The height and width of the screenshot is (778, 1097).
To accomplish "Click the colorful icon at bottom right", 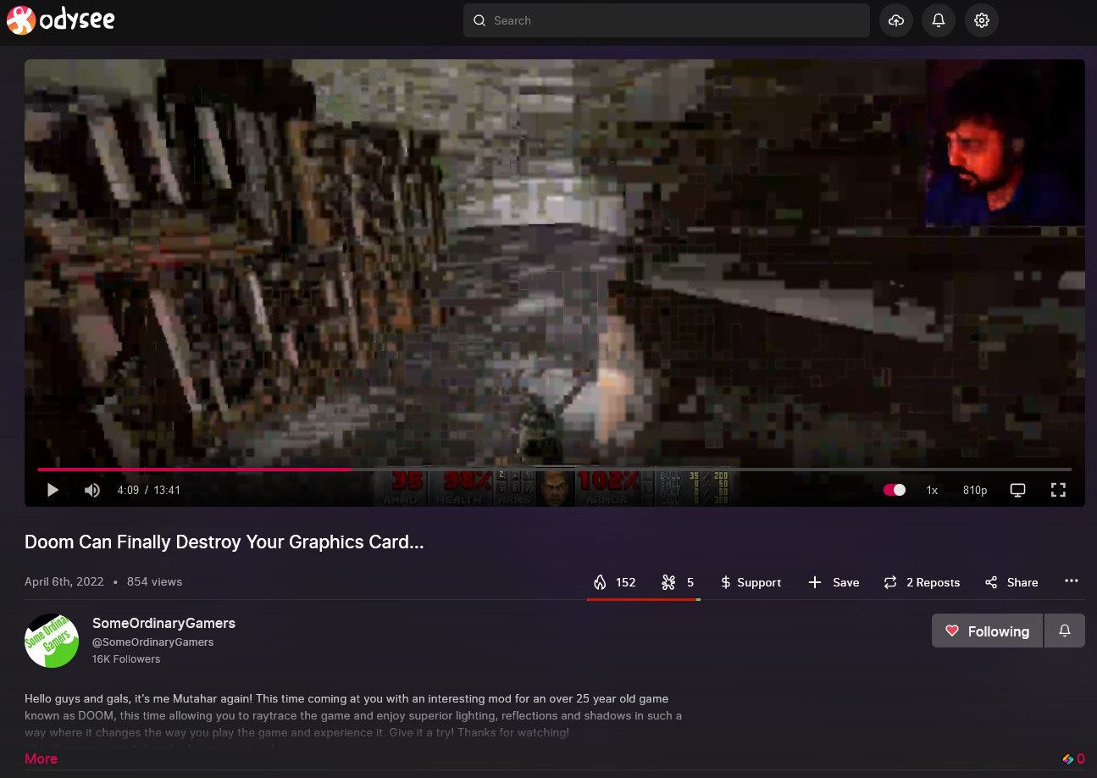I will click(1068, 759).
